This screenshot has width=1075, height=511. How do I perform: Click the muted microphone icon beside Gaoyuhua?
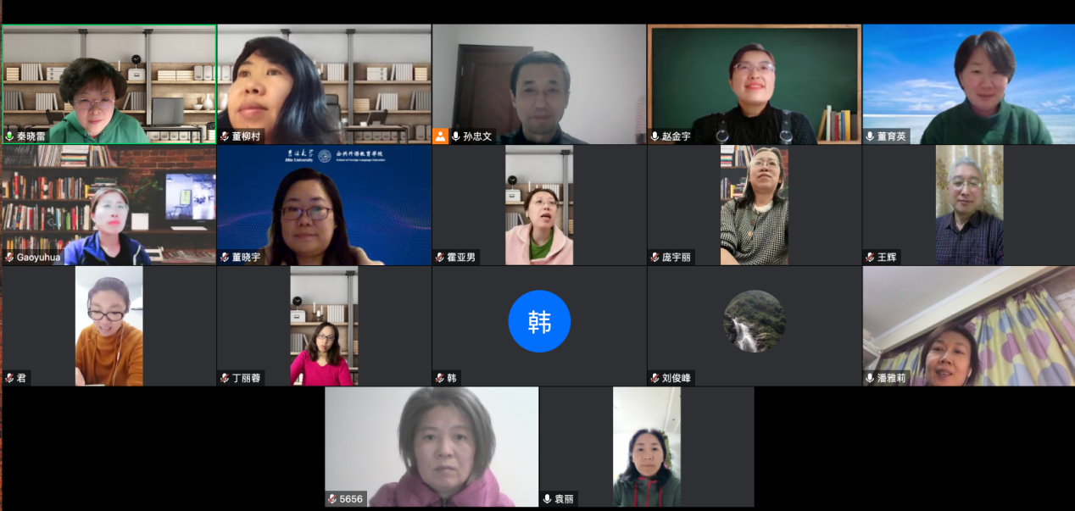coord(9,257)
